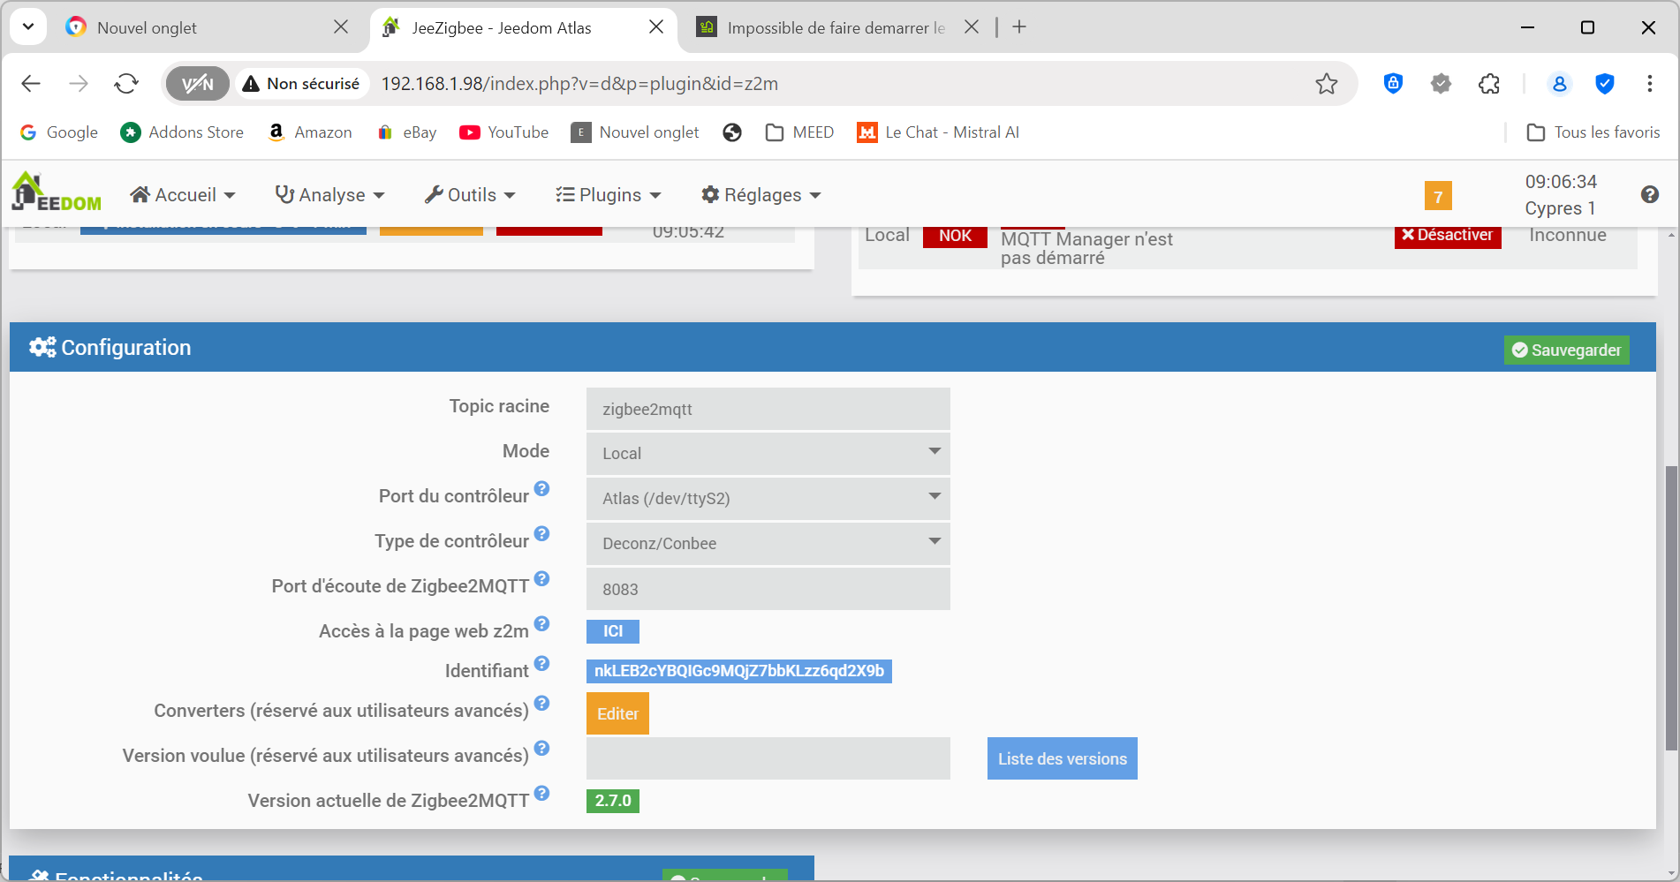Click the Non sécurisé security indicator
The image size is (1680, 882).
click(301, 84)
